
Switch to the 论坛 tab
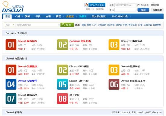7,16
